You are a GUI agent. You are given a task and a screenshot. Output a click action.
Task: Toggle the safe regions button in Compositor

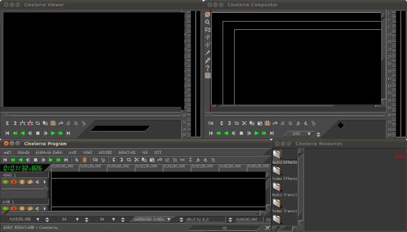207,76
